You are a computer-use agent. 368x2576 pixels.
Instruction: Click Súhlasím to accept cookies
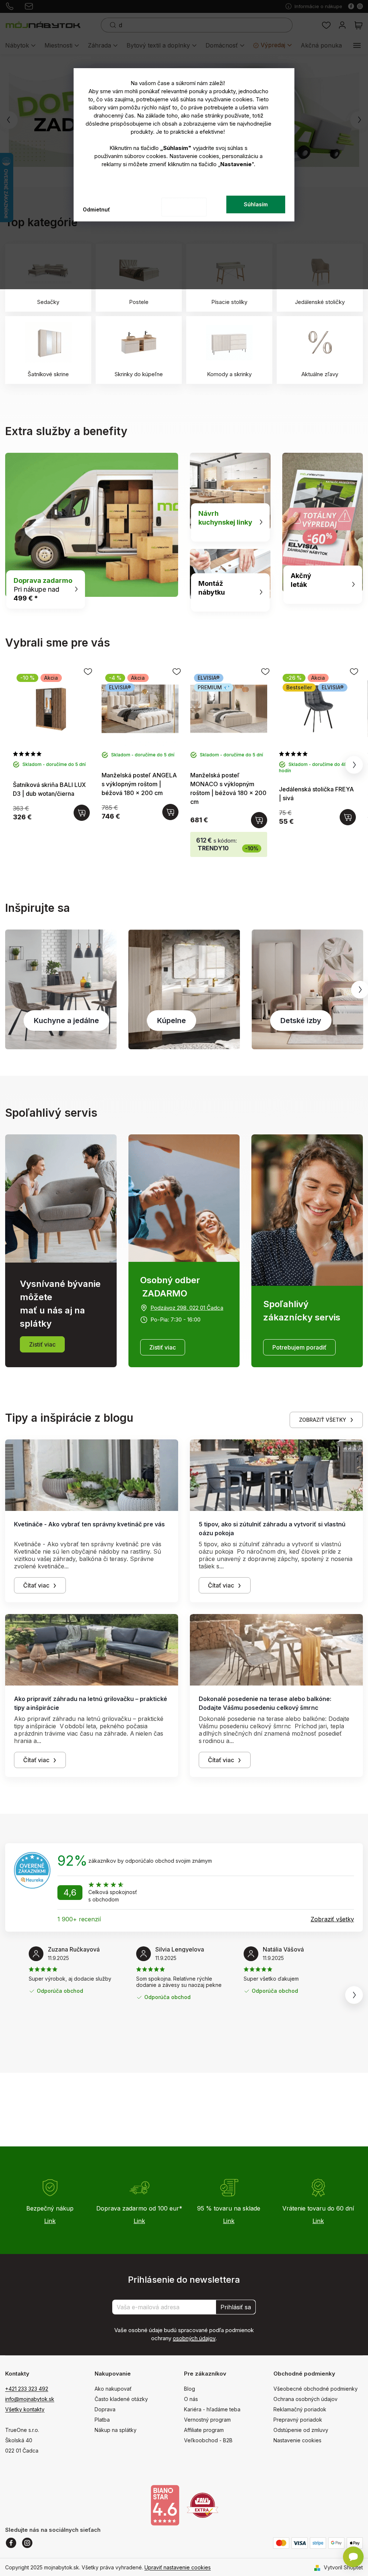255,204
